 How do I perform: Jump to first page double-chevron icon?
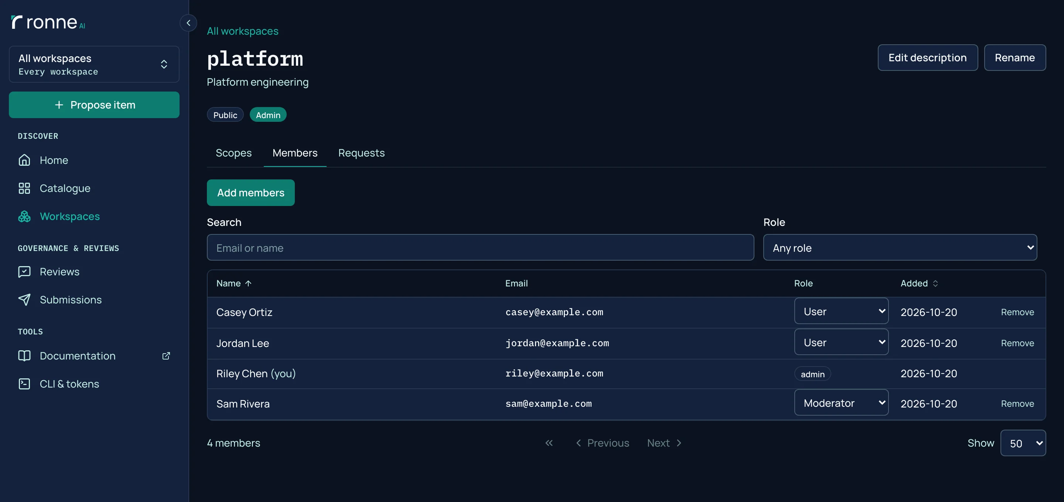tap(549, 443)
